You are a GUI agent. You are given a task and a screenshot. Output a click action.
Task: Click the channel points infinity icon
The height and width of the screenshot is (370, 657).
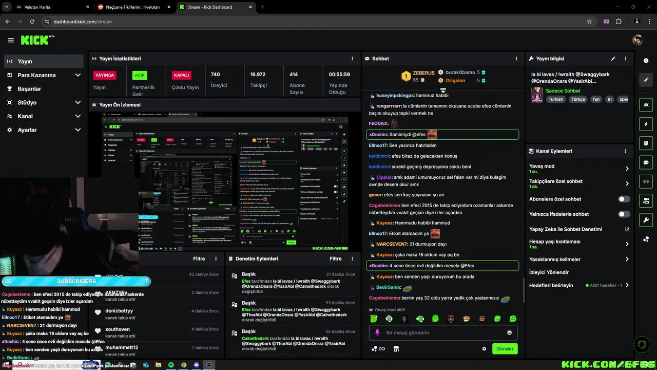coord(378,349)
